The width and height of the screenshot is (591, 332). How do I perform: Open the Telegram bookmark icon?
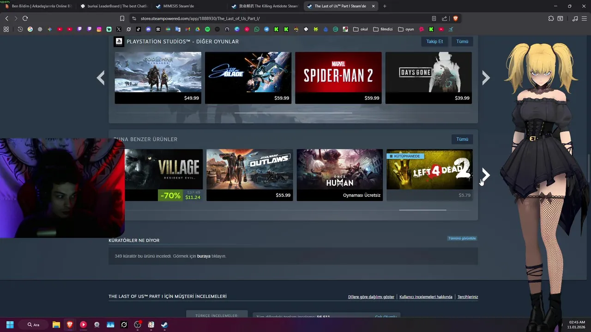266,29
